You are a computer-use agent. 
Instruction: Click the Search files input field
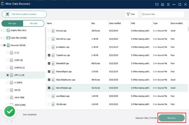click(x=163, y=14)
